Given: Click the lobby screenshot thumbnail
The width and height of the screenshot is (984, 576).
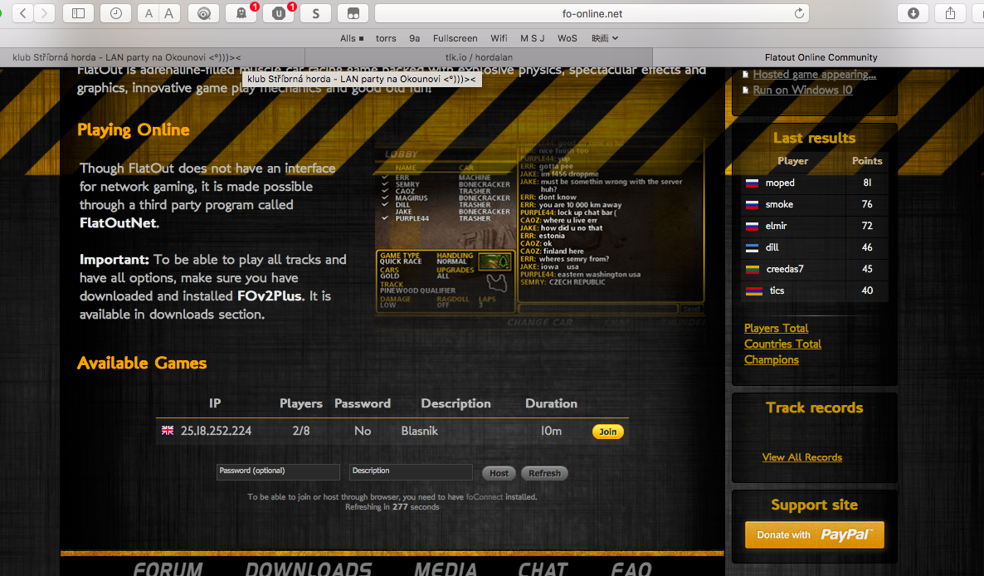Looking at the screenshot, I should 539,232.
